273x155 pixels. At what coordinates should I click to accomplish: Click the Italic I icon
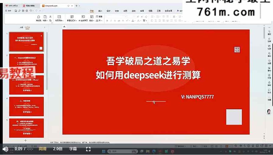111,21
